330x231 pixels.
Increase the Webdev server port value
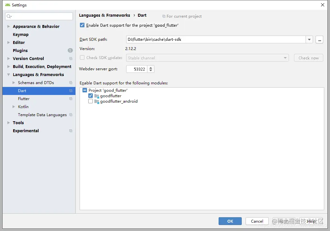click(x=151, y=67)
